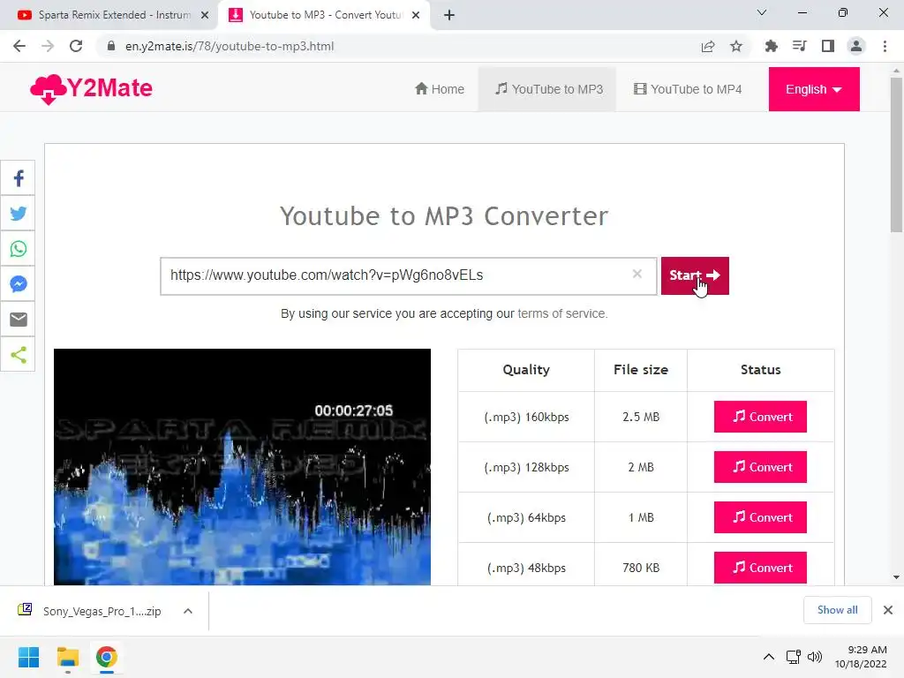Image resolution: width=904 pixels, height=678 pixels.
Task: Share page via email envelope icon
Action: point(19,319)
